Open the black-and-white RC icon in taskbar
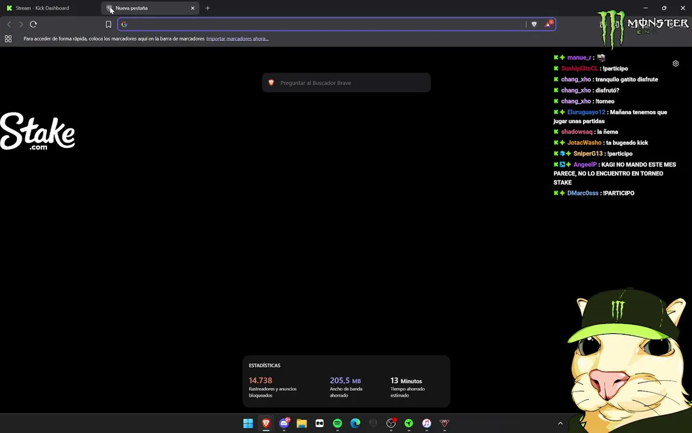692x433 pixels. point(320,423)
